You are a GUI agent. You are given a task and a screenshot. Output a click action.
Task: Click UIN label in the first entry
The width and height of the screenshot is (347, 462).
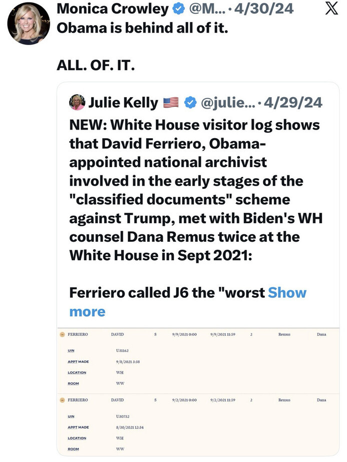point(71,350)
